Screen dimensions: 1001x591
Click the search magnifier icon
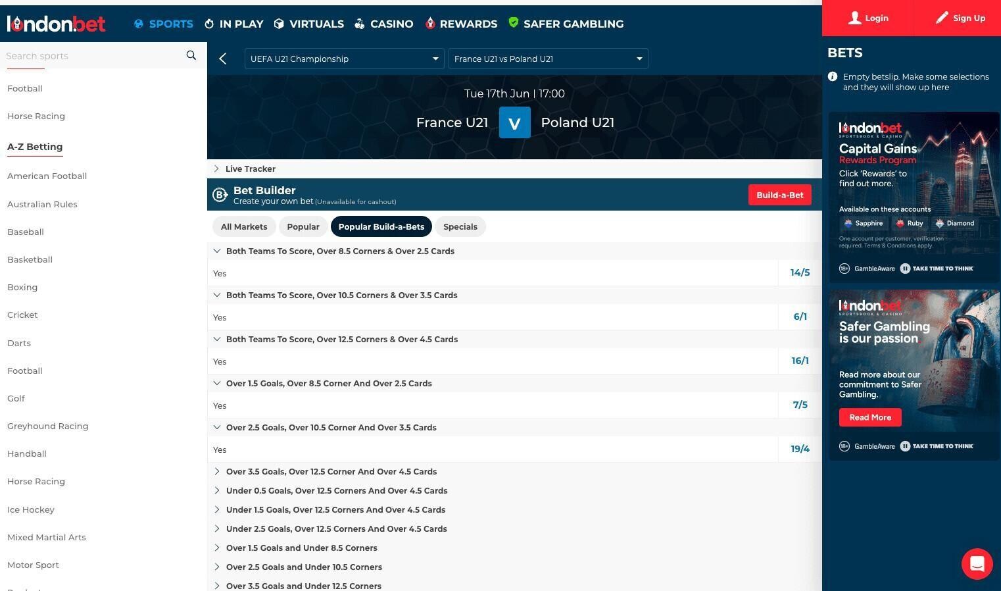point(191,55)
